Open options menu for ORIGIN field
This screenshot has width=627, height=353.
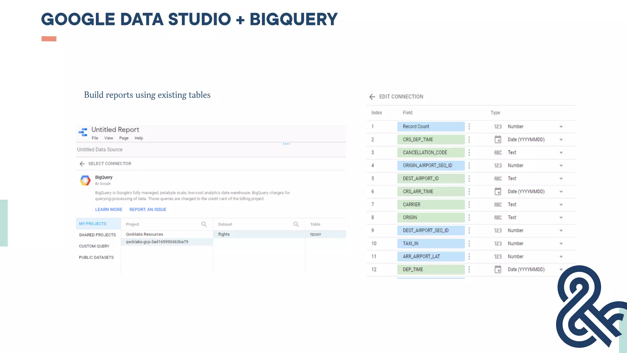point(469,218)
